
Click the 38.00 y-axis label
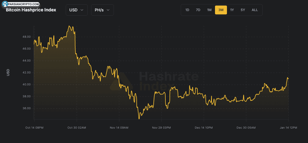pos(27,96)
